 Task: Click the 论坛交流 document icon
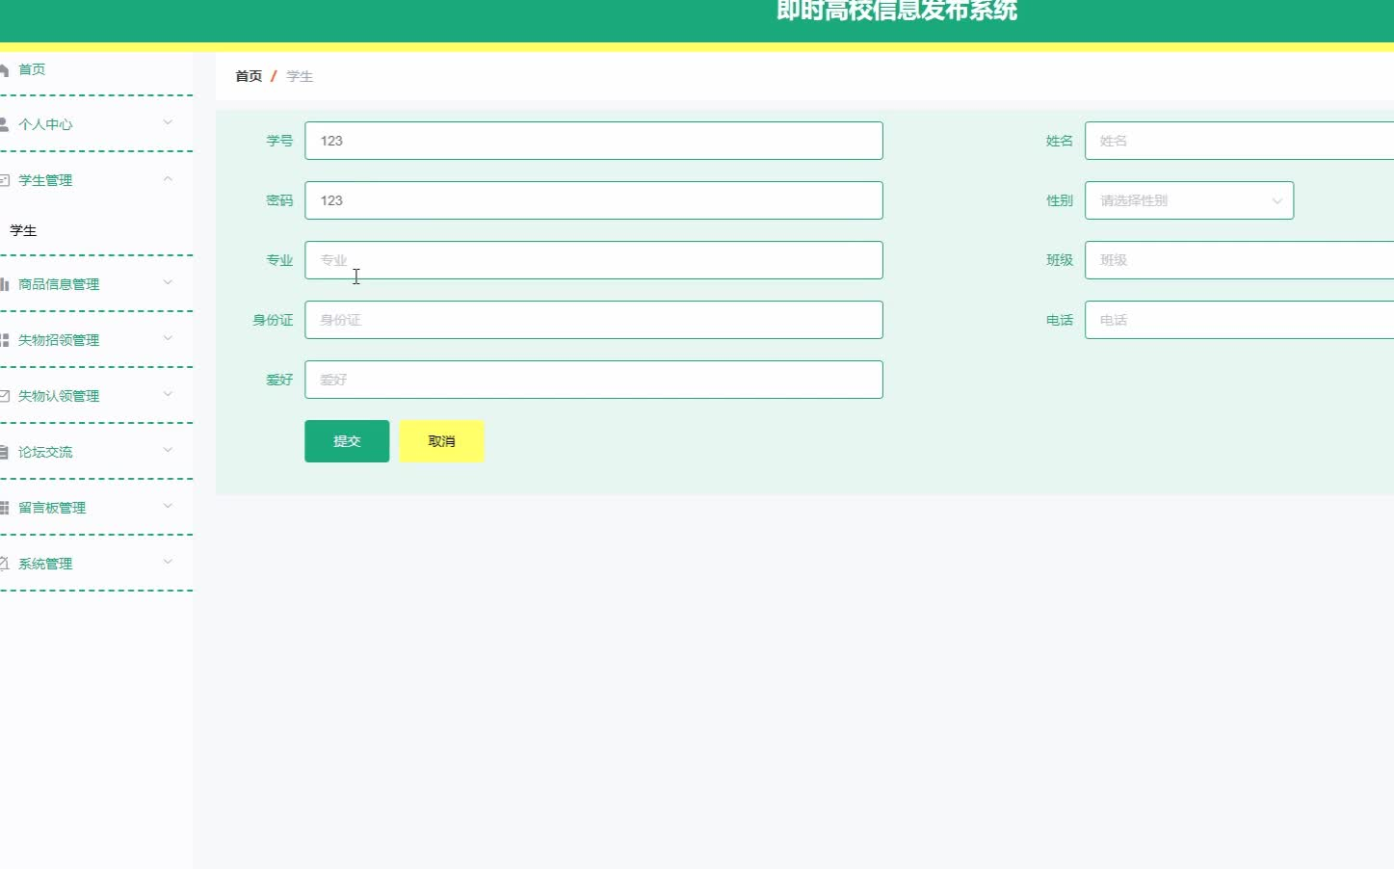point(6,451)
